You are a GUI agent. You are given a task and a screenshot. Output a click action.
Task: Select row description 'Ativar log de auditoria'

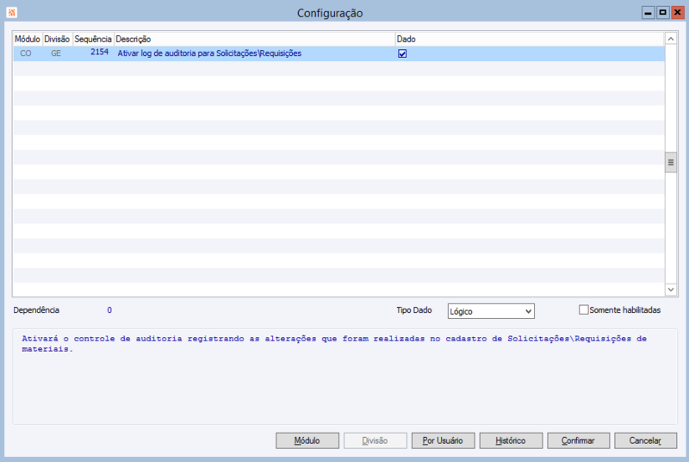tap(209, 53)
